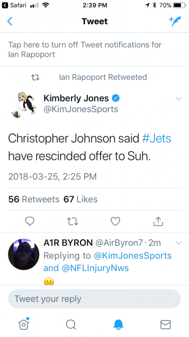Tap the Tweet your reply field

94,299
